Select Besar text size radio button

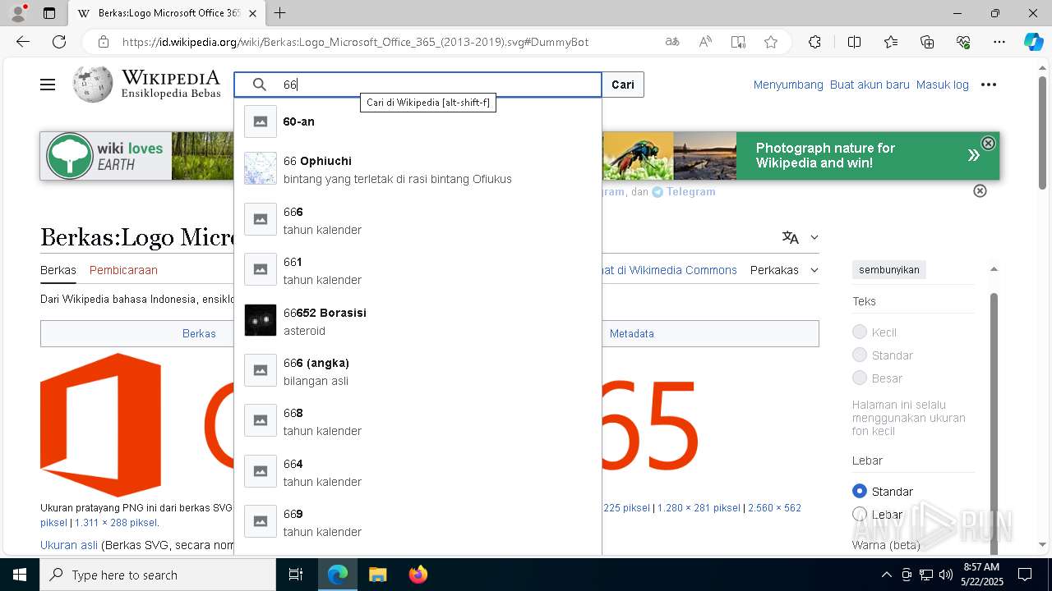coord(860,378)
